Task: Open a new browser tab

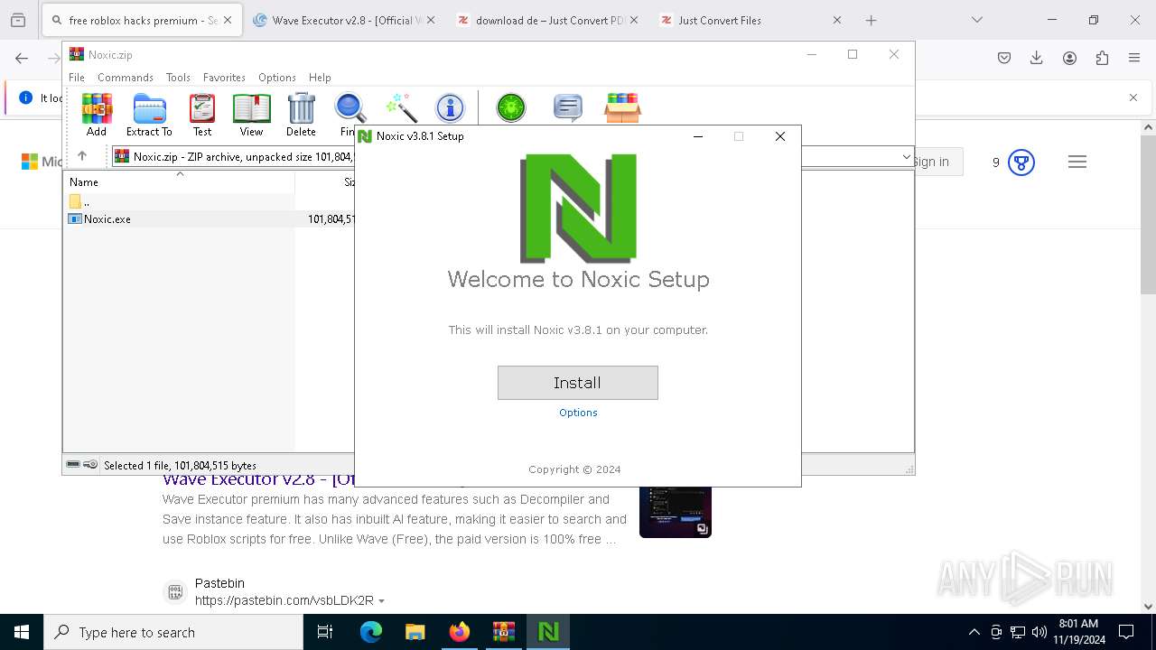Action: (871, 20)
